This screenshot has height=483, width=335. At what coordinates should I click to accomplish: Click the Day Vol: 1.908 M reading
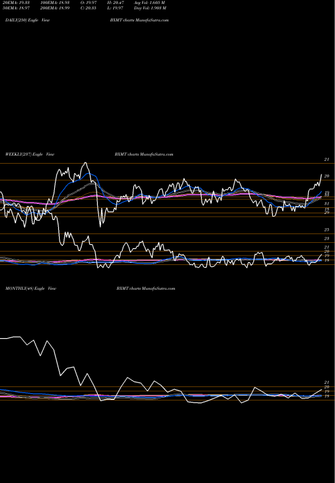(x=150, y=8)
